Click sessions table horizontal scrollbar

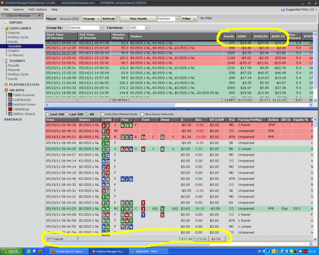click(x=112, y=105)
